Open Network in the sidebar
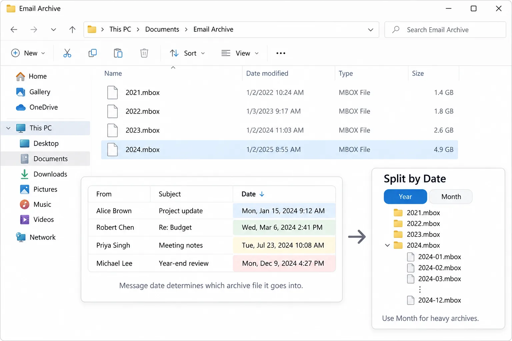This screenshot has width=512, height=341. (36, 237)
